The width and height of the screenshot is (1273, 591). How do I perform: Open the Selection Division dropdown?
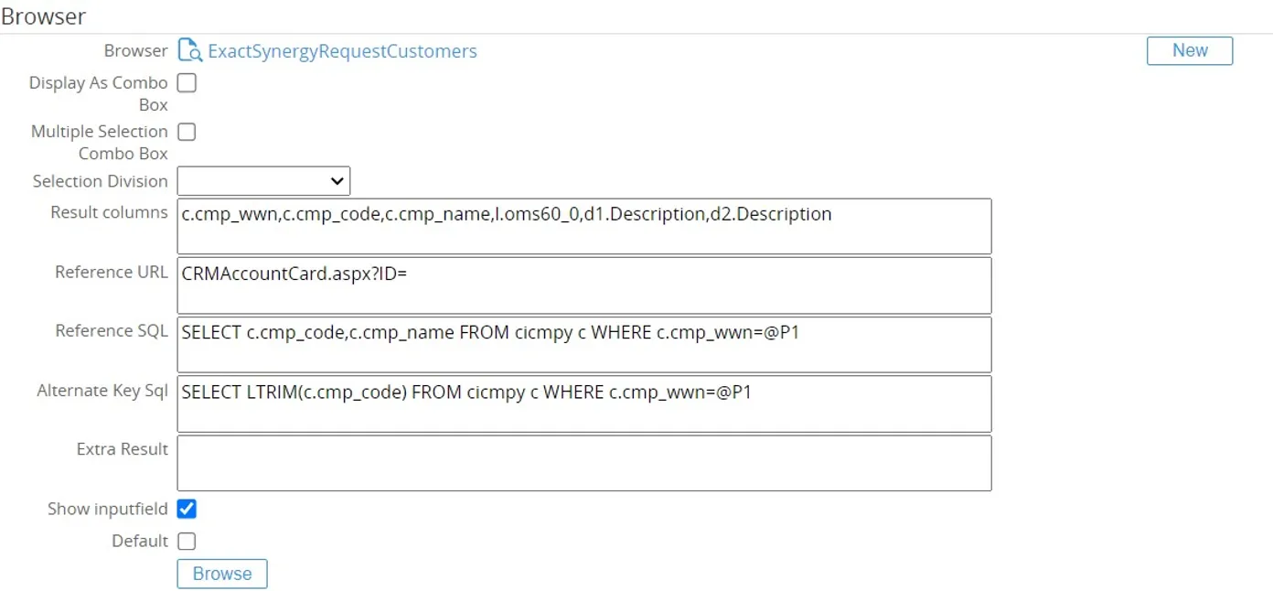coord(263,180)
